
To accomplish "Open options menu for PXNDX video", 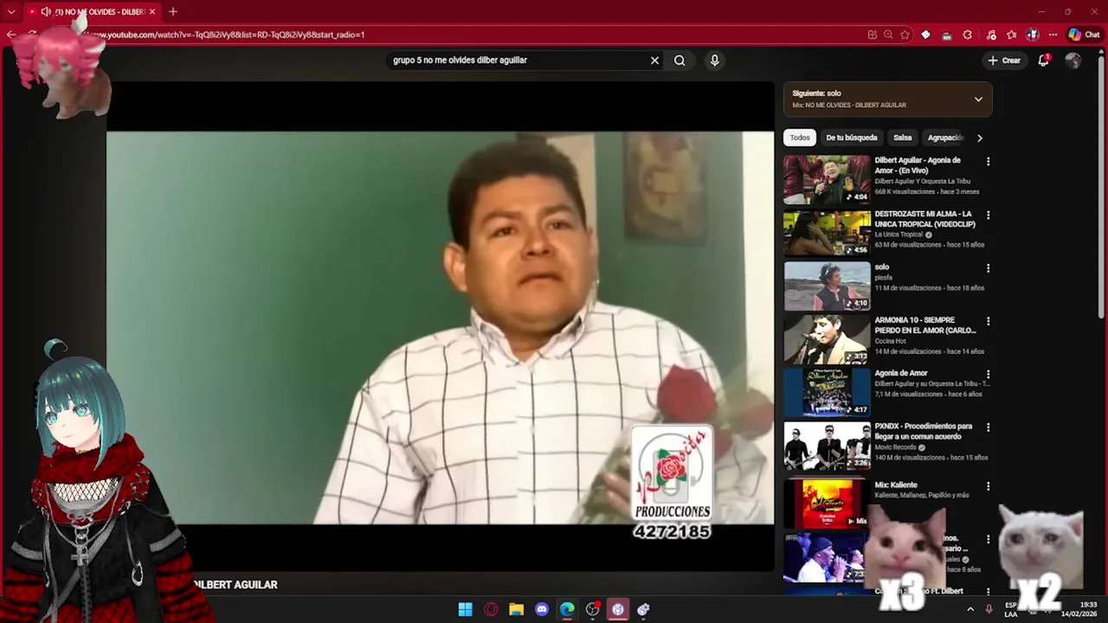I will coord(988,427).
